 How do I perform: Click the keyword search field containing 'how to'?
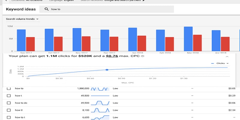106,9
